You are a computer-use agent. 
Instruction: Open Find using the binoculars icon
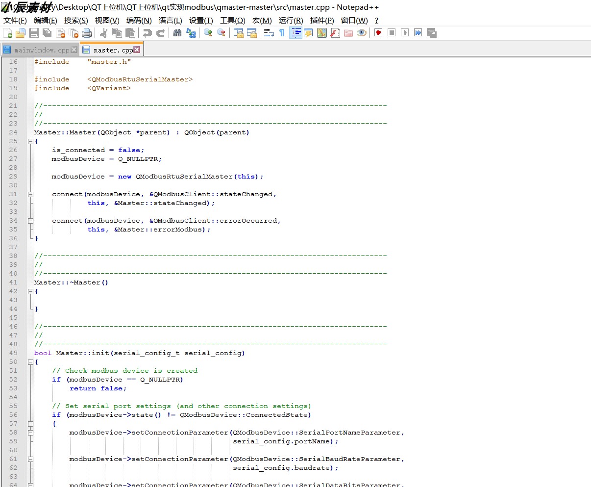click(177, 33)
